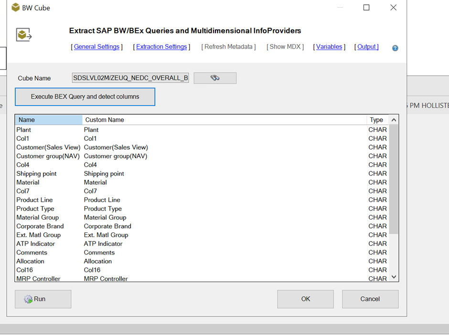Click the CHAR type cell for Material
Image resolution: width=449 pixels, height=335 pixels.
point(378,182)
